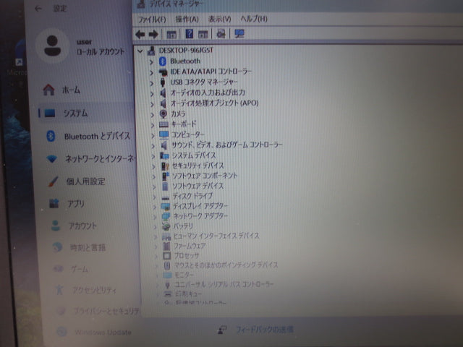Screen dimensions: 463x347
Task: Expand the Bluetooth tree node chevron
Action: (x=151, y=62)
